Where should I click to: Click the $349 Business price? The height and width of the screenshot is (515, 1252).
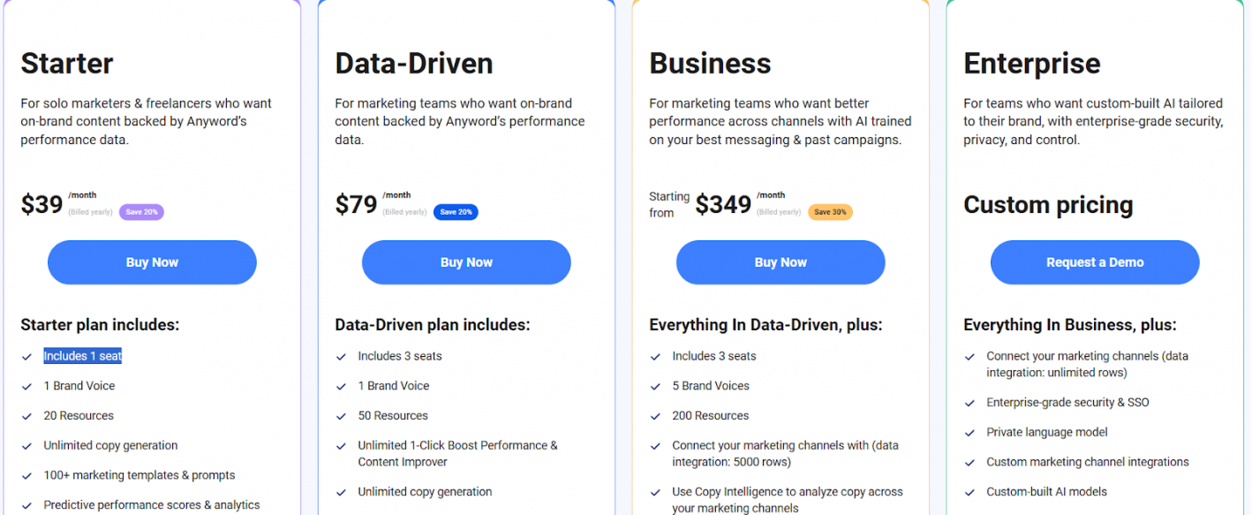pos(723,205)
